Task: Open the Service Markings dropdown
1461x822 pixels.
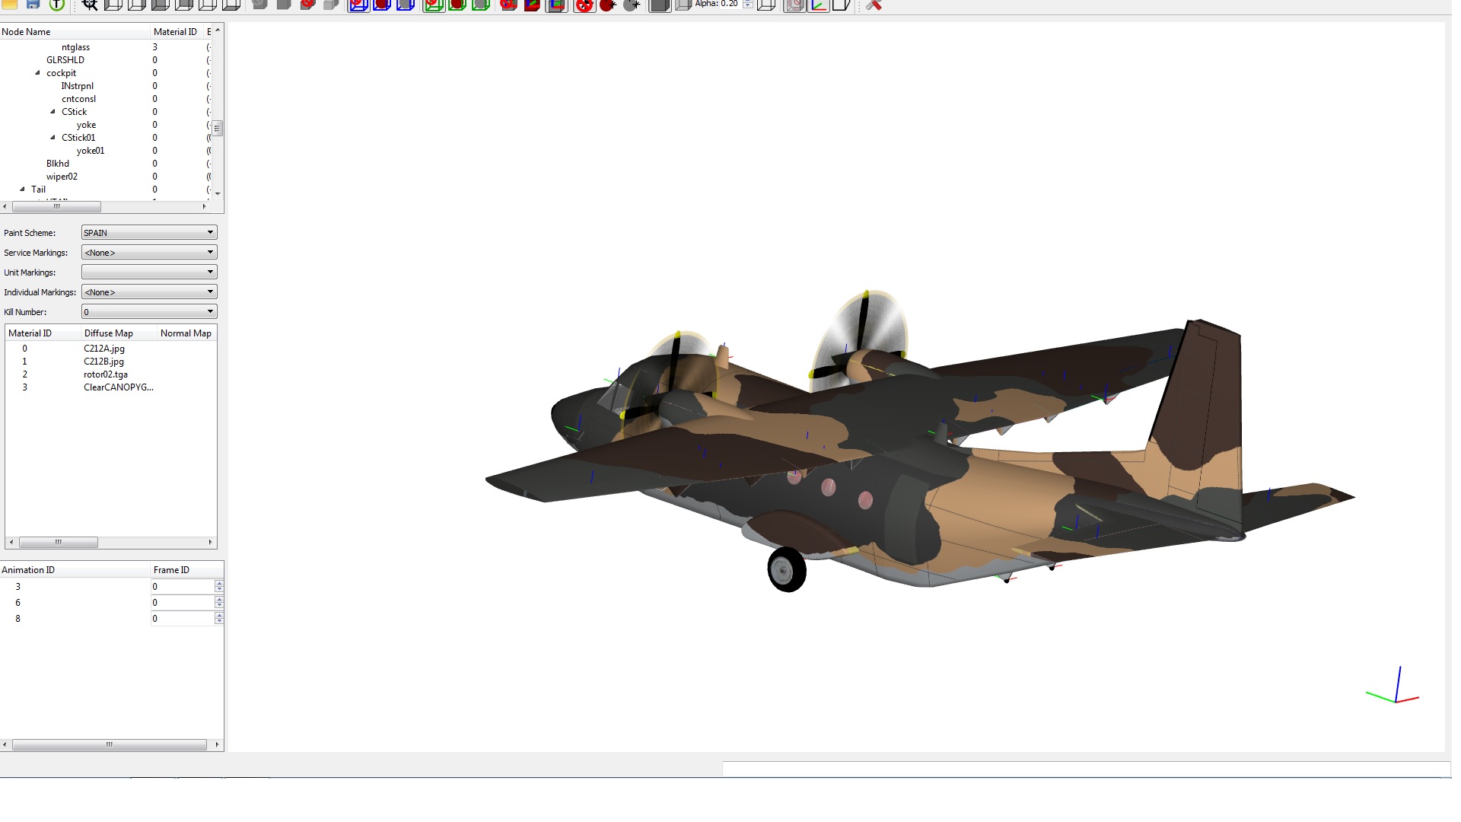Action: [x=149, y=252]
